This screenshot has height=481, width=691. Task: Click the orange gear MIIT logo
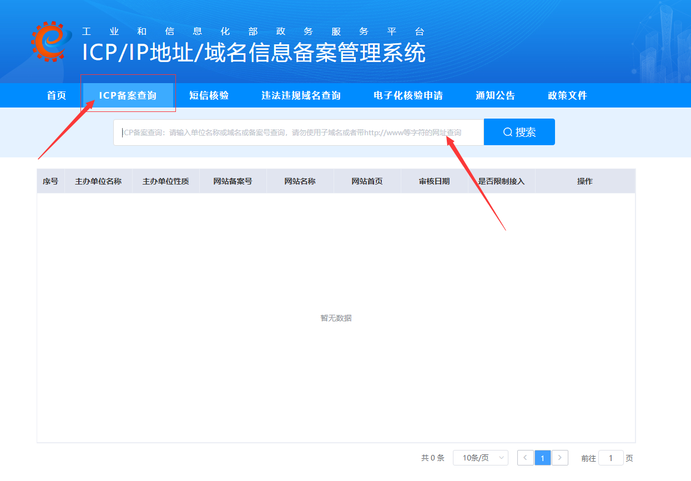(52, 41)
